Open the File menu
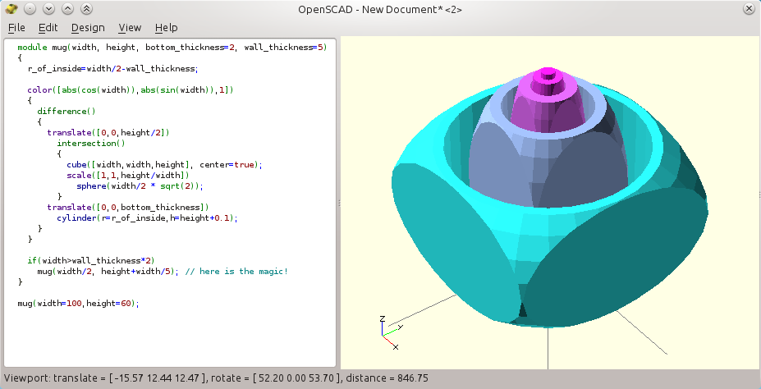The width and height of the screenshot is (761, 389). 16,27
